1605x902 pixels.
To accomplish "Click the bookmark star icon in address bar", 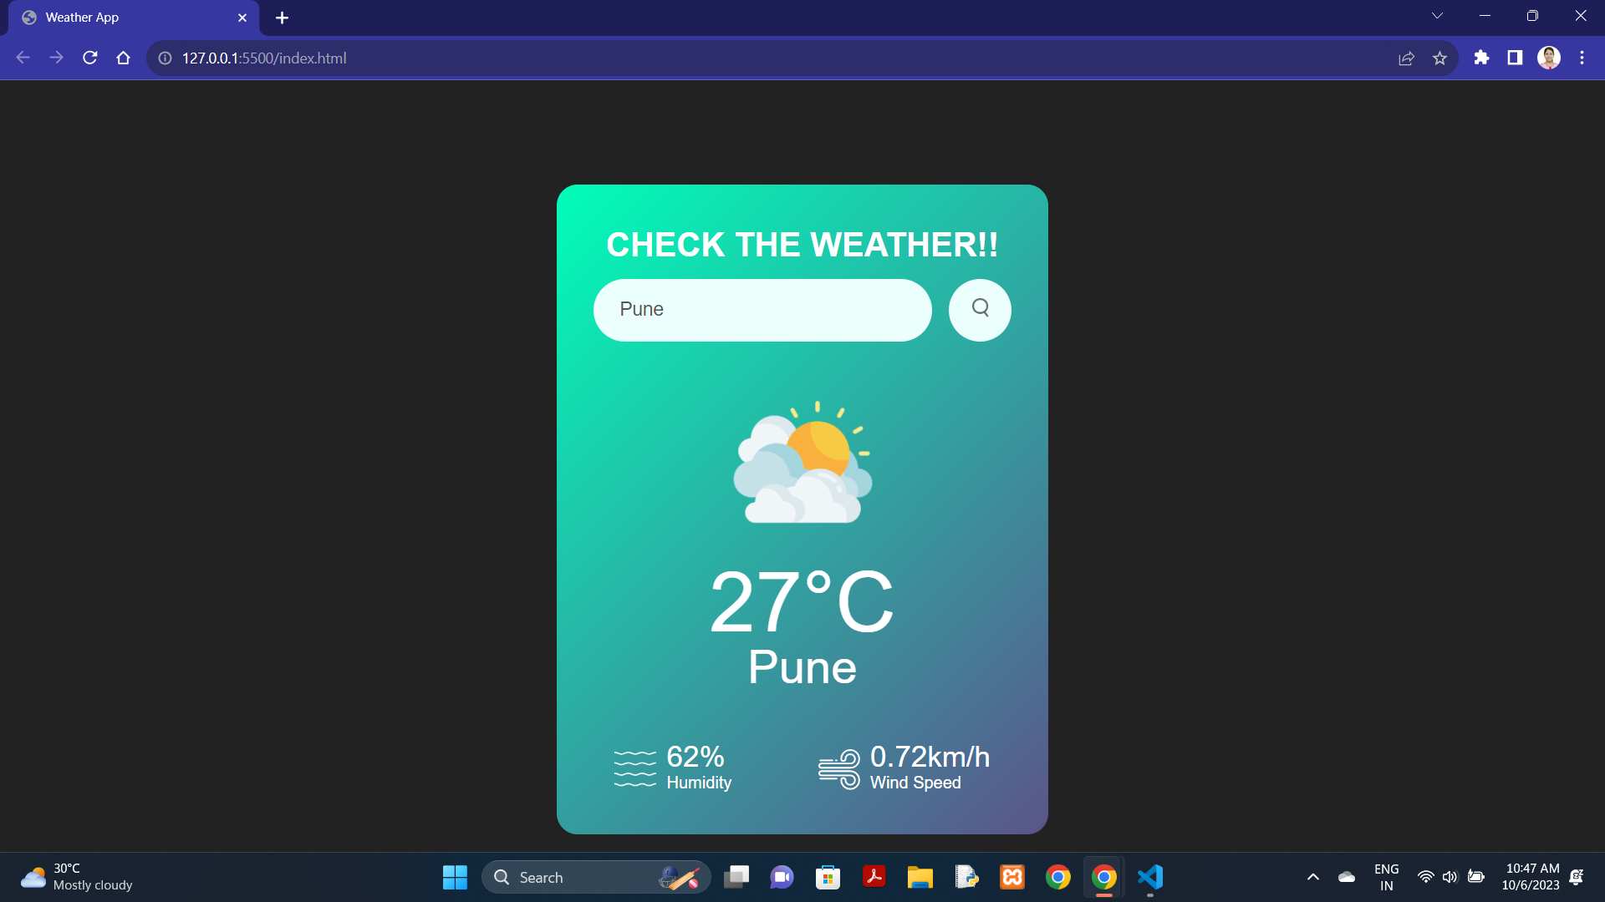I will click(1441, 58).
